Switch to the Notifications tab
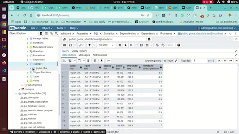This screenshot has height=134, width=239. pyautogui.click(x=100, y=55)
